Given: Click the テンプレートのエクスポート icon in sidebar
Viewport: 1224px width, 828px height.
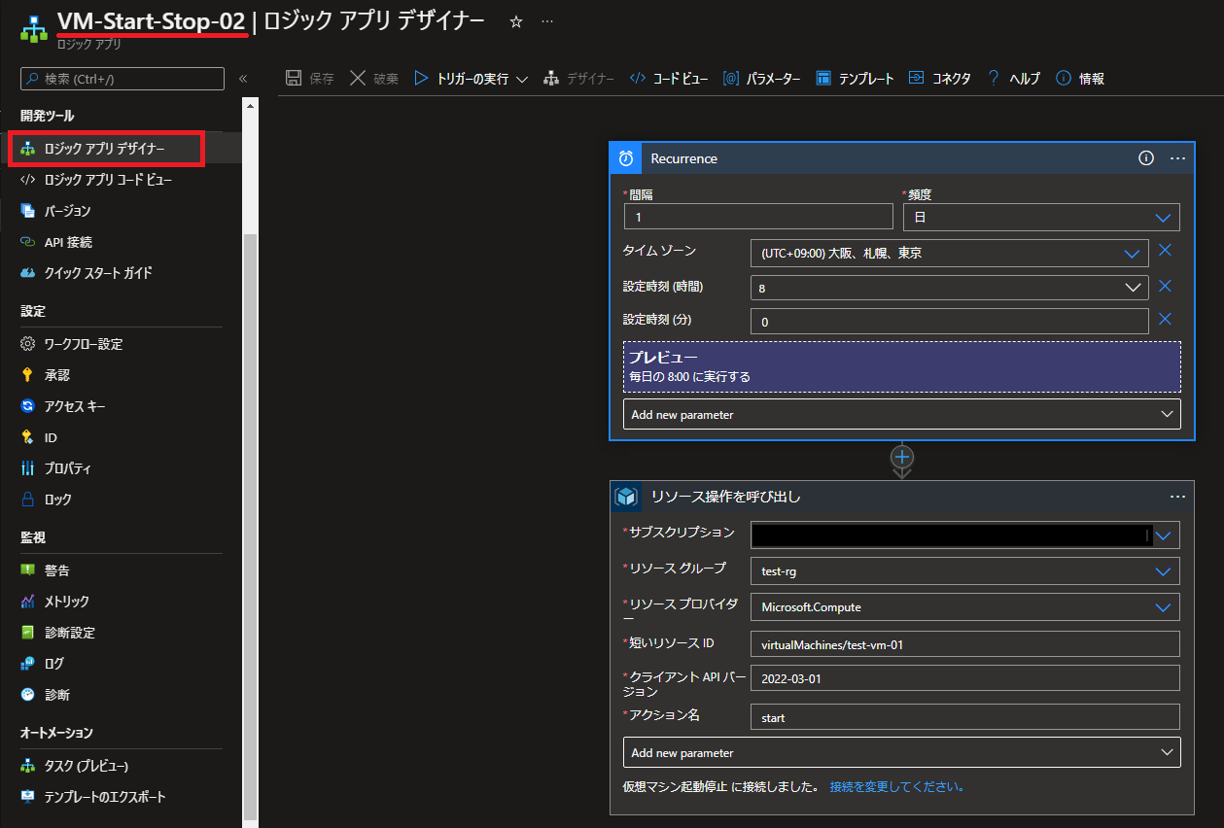Looking at the screenshot, I should coord(28,797).
